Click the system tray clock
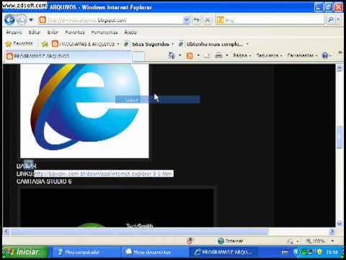Image resolution: width=346 pixels, height=260 pixels. 332,252
